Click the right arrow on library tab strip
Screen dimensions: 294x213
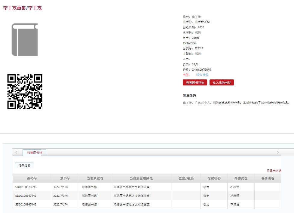[278, 153]
